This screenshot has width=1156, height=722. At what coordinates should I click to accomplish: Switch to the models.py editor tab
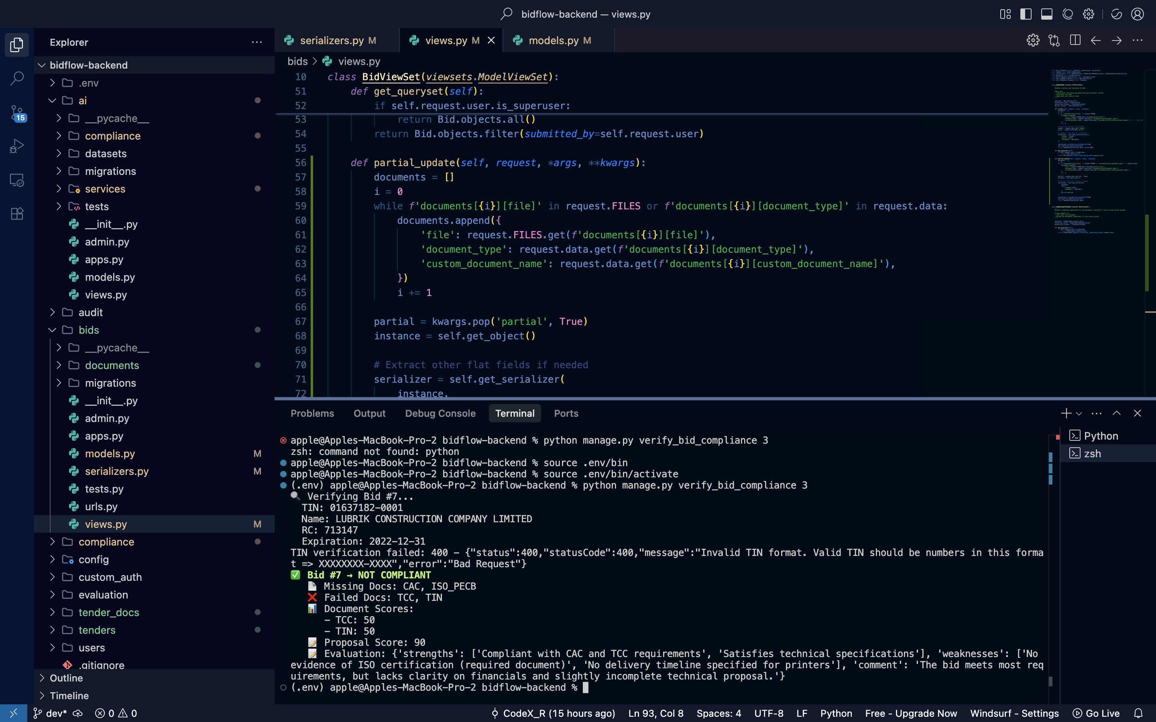pyautogui.click(x=559, y=41)
